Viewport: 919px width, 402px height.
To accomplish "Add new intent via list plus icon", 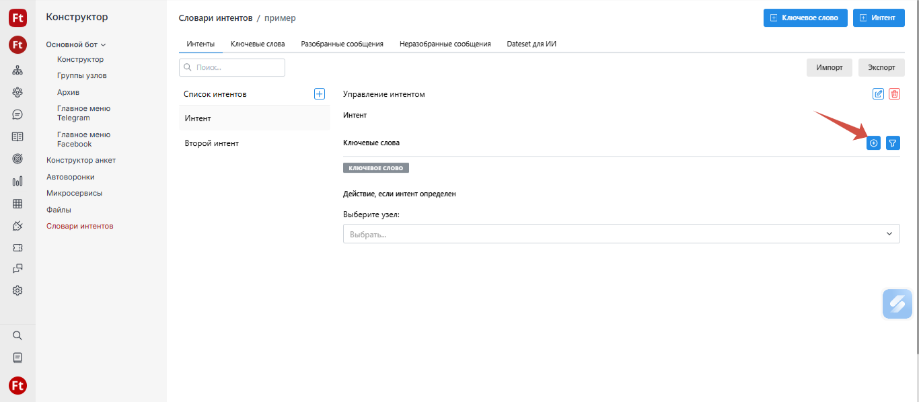I will tap(320, 94).
